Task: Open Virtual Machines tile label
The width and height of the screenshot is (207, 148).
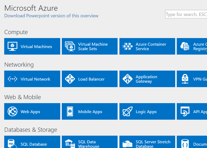Action: point(36,46)
